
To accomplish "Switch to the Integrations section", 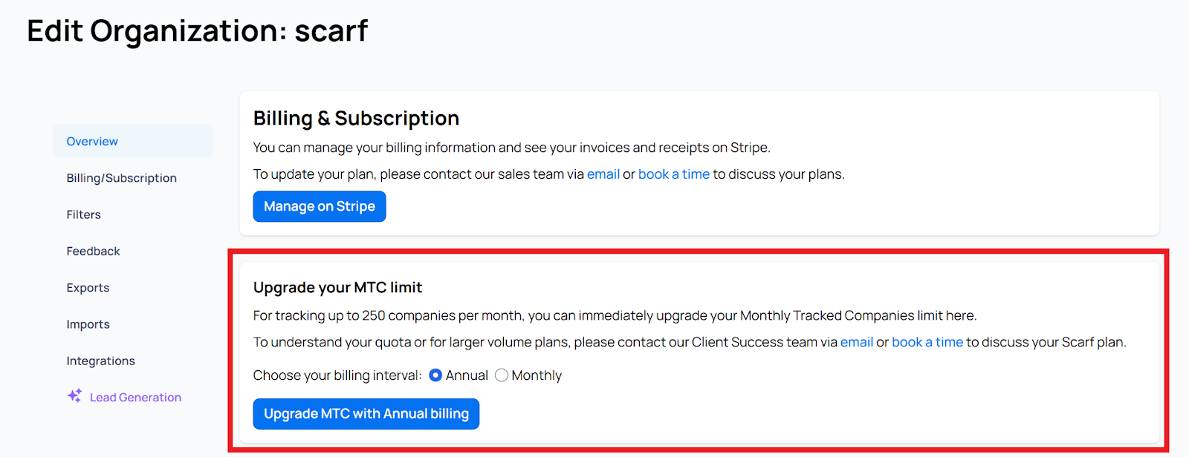I will (x=100, y=361).
